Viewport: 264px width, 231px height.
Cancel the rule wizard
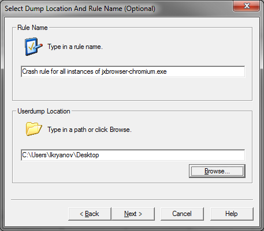182,214
